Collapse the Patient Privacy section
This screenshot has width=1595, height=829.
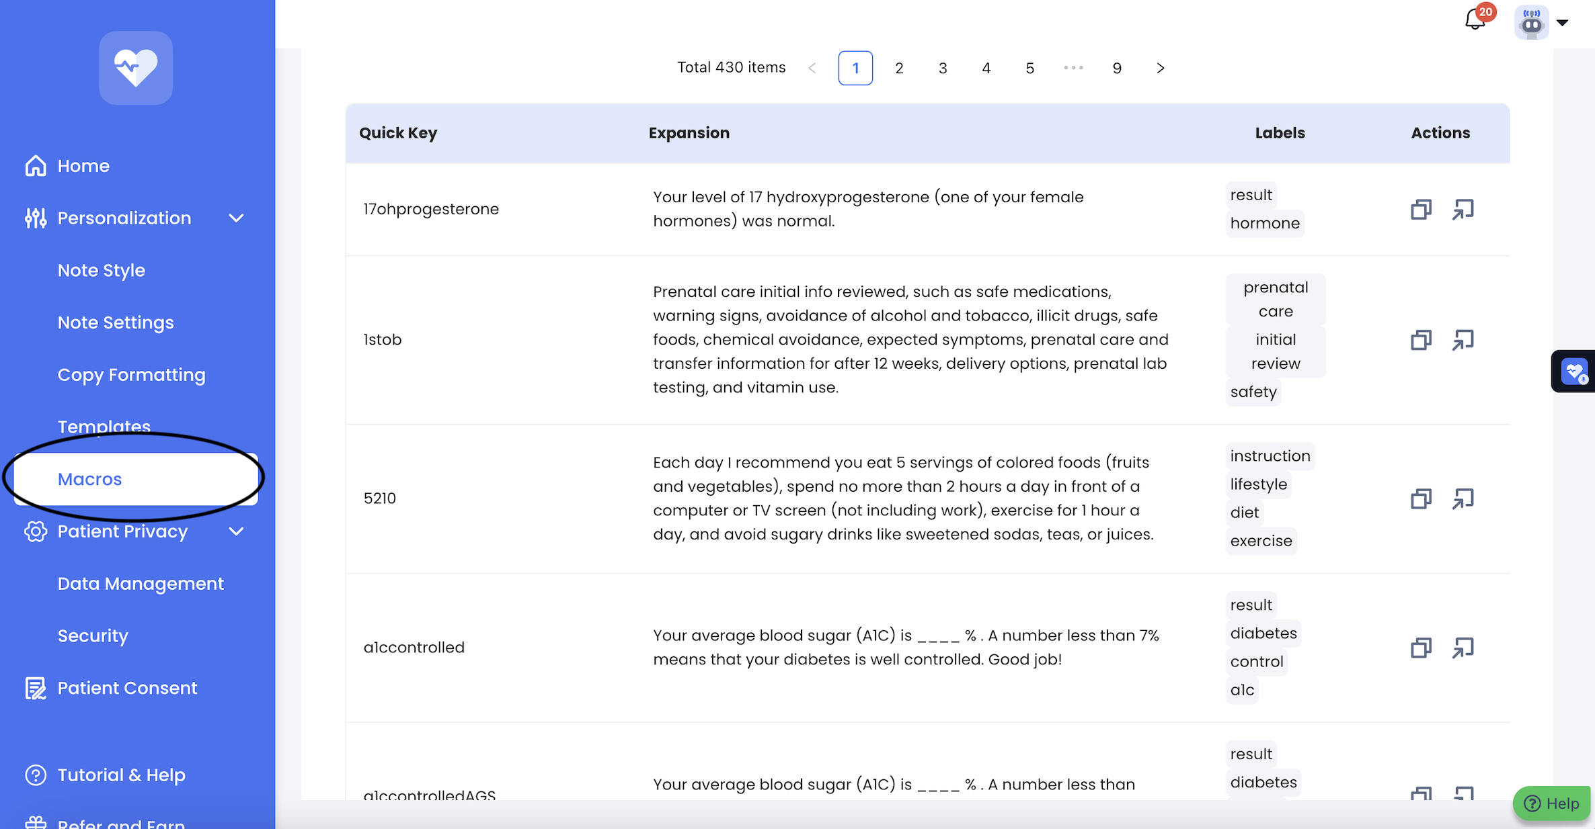pos(236,531)
